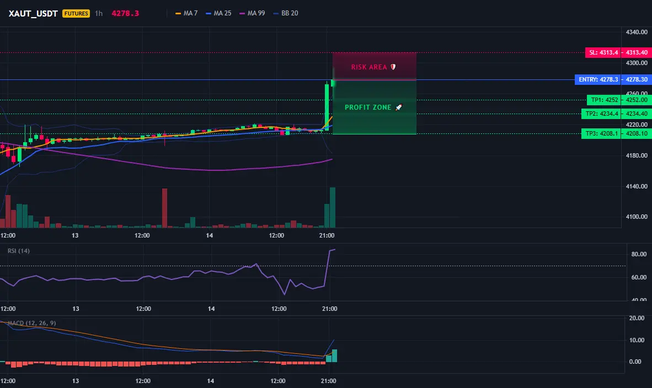Click the tall red volume bar
Viewport: 652px width, 388px height.
[165, 208]
